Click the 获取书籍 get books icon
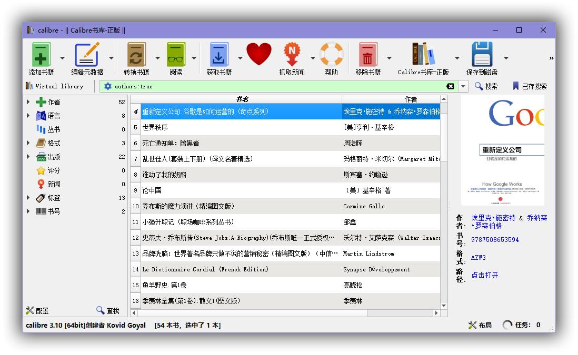 coord(219,55)
